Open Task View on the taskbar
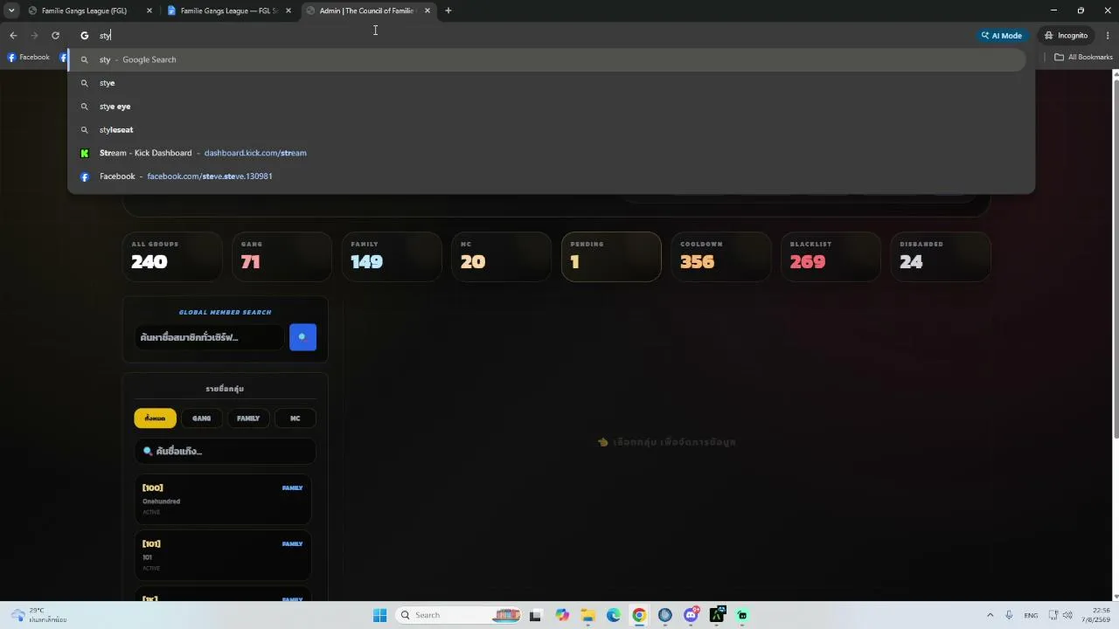 click(535, 615)
